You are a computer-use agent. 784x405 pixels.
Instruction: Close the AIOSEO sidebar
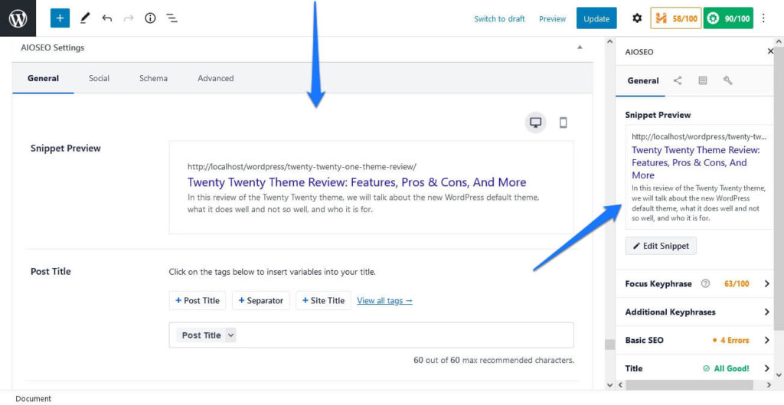[770, 51]
